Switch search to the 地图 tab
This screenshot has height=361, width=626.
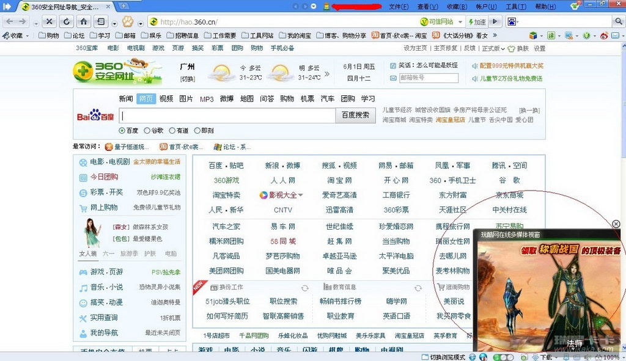coord(247,98)
